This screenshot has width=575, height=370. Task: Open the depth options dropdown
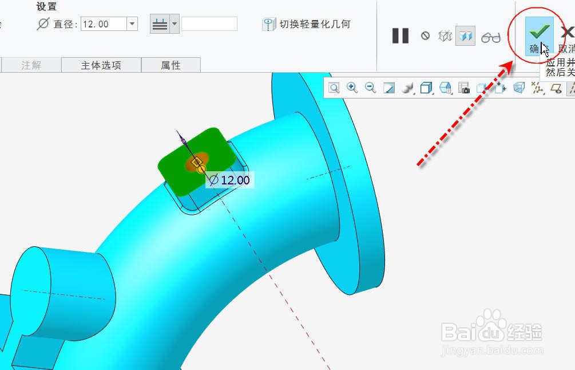click(x=173, y=23)
